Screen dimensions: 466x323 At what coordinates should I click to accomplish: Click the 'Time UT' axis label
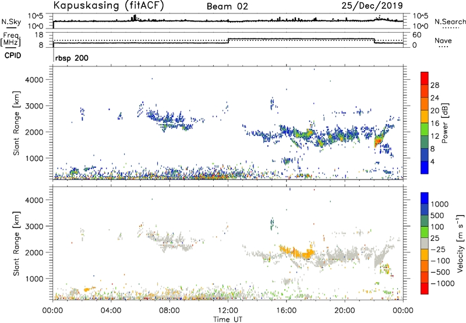(x=228, y=320)
